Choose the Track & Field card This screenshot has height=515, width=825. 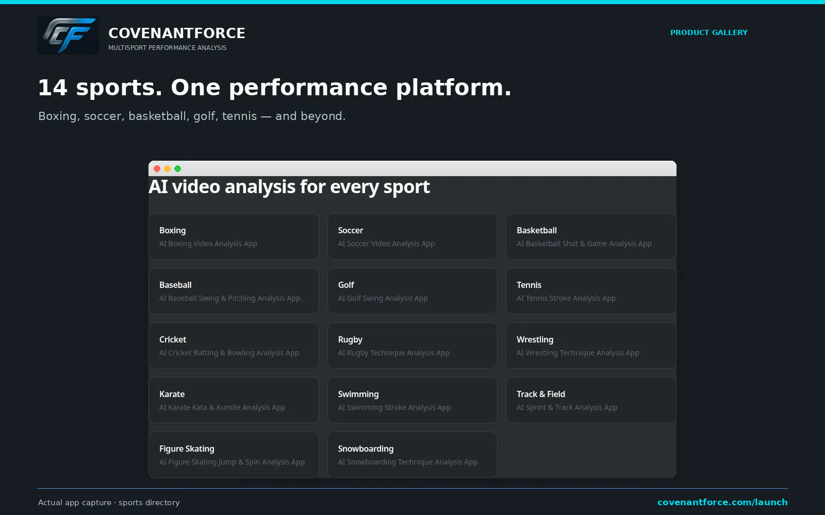tap(591, 400)
